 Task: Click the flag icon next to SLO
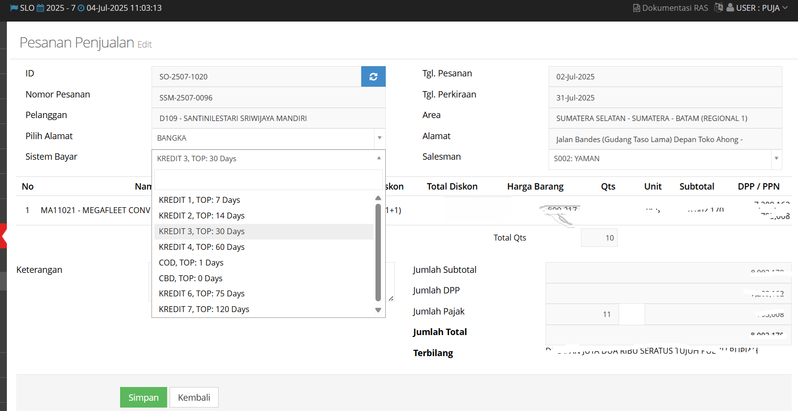coord(14,8)
